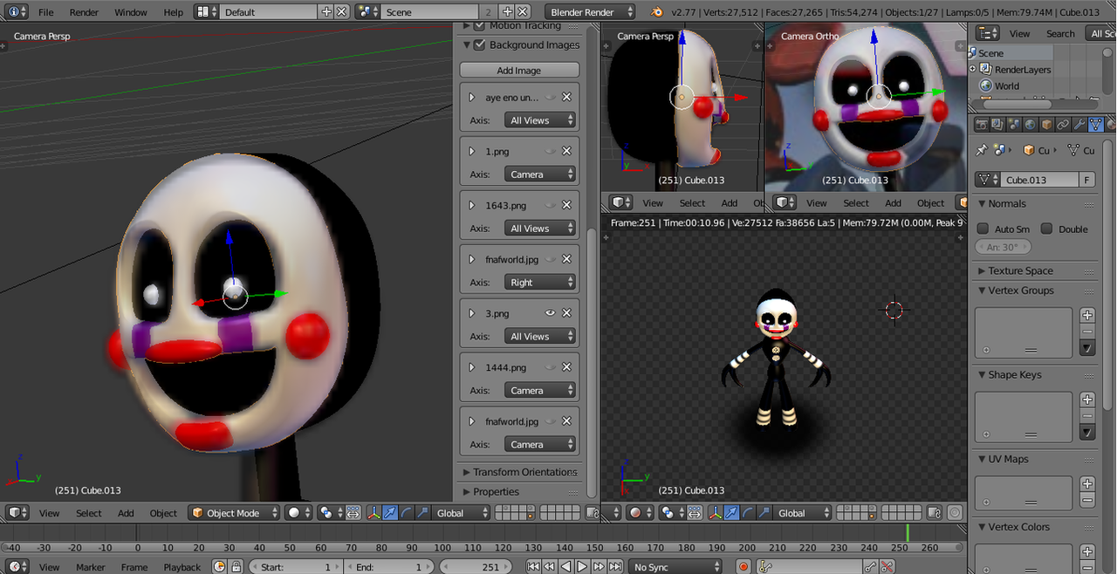Expand the 1.png background image entry
This screenshot has width=1117, height=574.
point(472,151)
